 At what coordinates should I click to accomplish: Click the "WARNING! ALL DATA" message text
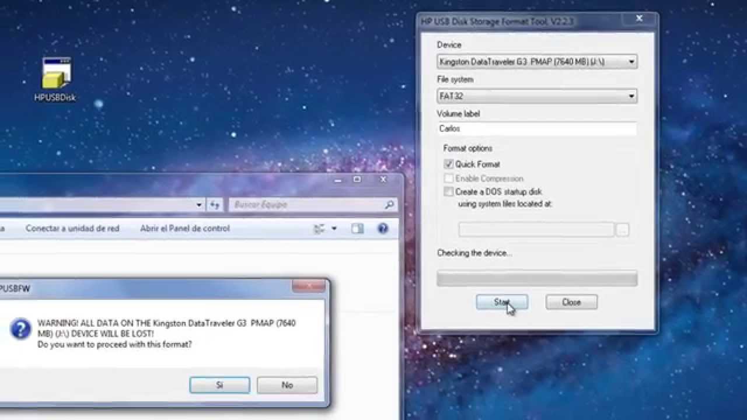click(166, 334)
